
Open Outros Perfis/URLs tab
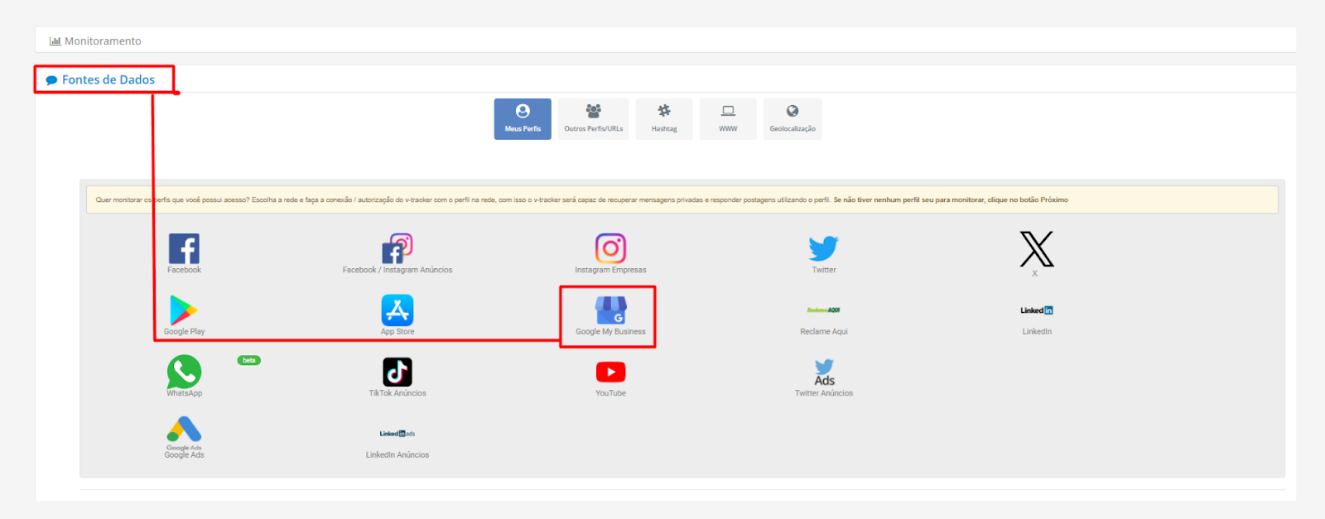(x=594, y=119)
